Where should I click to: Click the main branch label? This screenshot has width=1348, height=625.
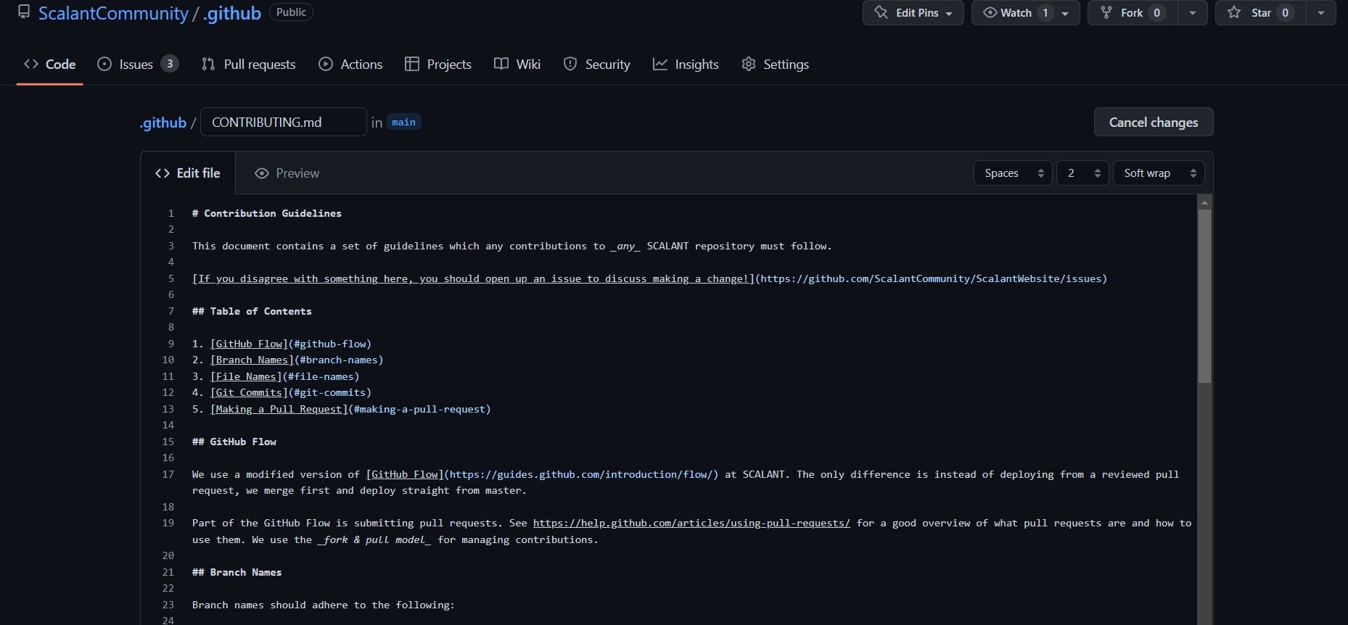(403, 122)
